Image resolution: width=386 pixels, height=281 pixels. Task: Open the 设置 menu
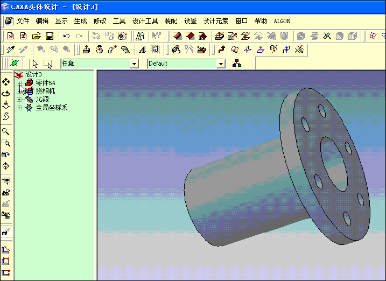coord(190,21)
